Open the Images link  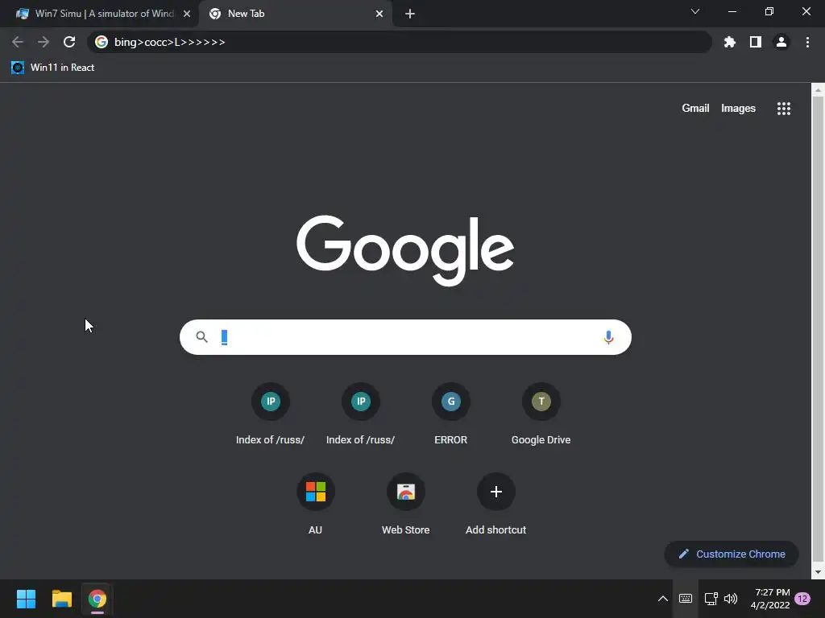[738, 109]
